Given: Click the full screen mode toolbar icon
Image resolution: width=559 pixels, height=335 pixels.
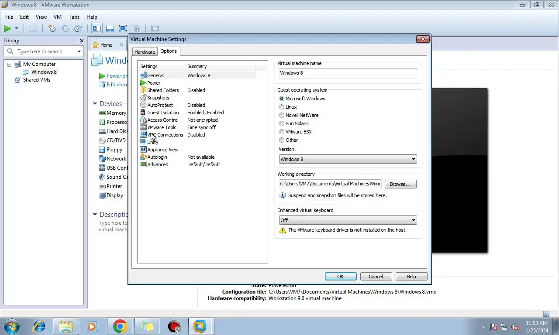Looking at the screenshot, I should (123, 28).
